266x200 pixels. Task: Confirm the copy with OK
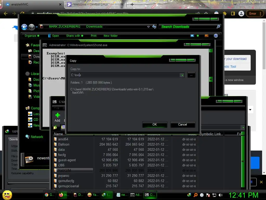155,124
